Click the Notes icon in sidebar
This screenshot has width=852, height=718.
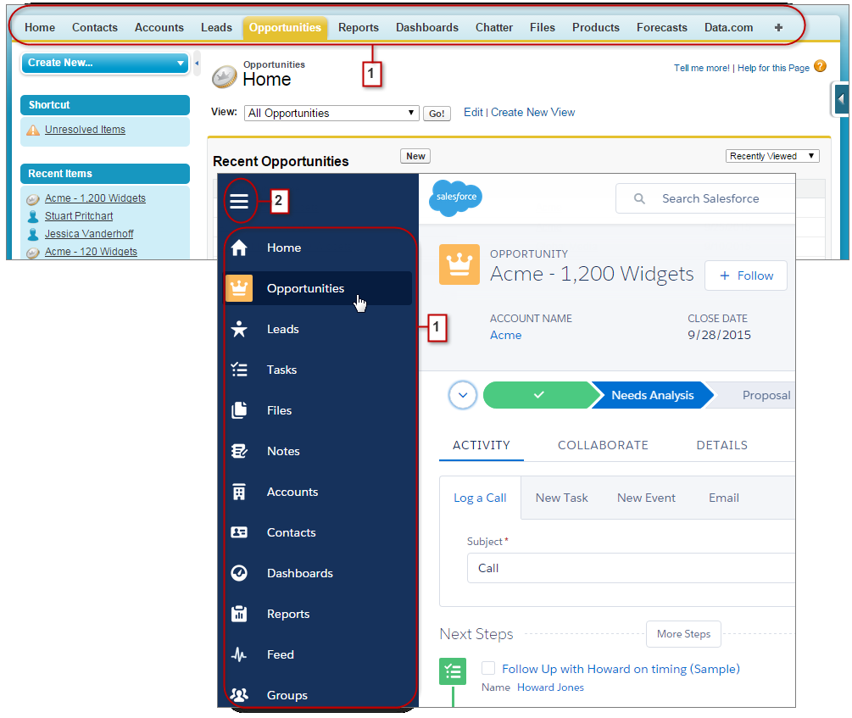pos(239,451)
